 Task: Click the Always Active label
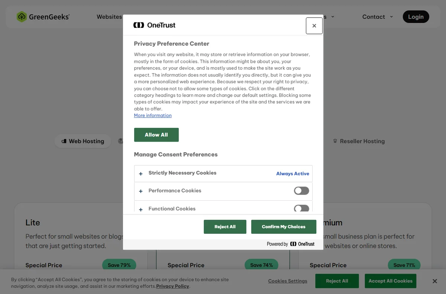coord(293,174)
